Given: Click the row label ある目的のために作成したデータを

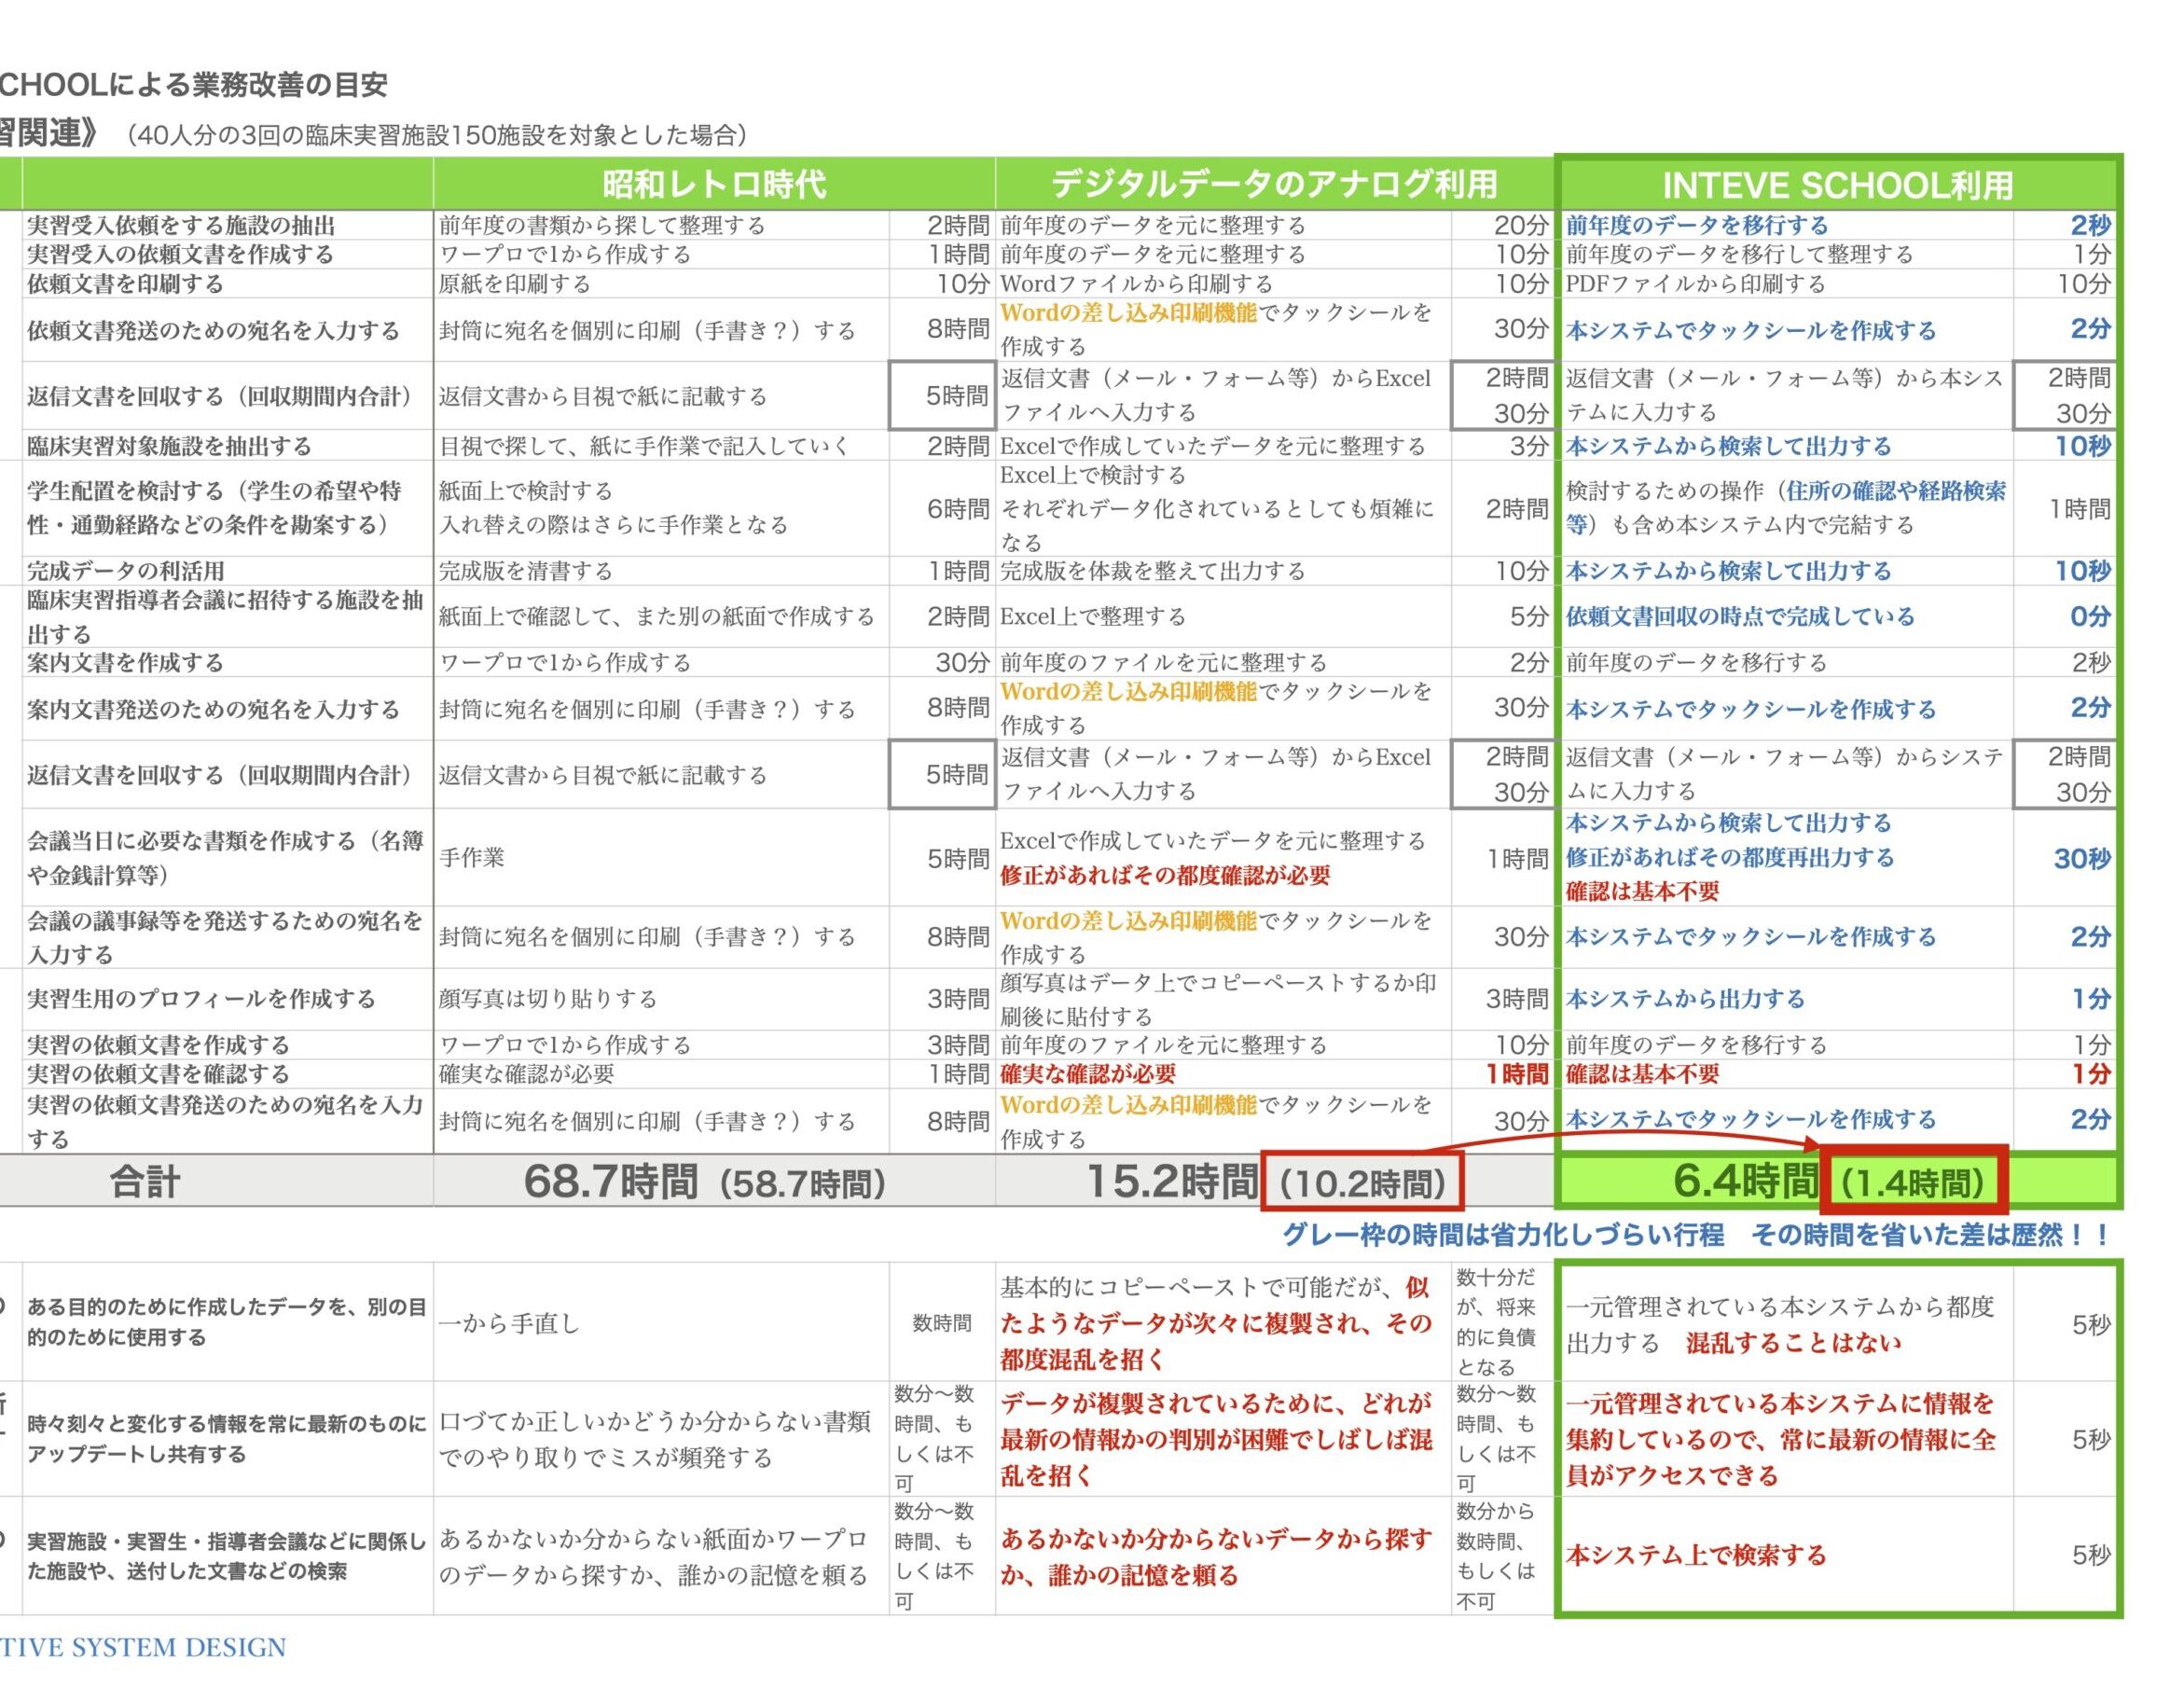Looking at the screenshot, I should [226, 1322].
